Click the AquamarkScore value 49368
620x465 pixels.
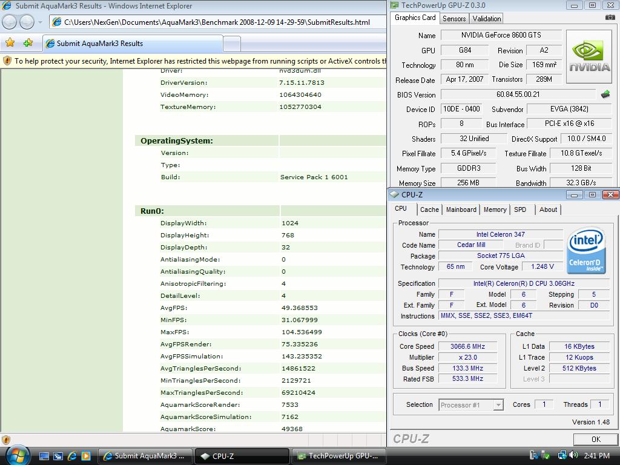[x=292, y=429]
